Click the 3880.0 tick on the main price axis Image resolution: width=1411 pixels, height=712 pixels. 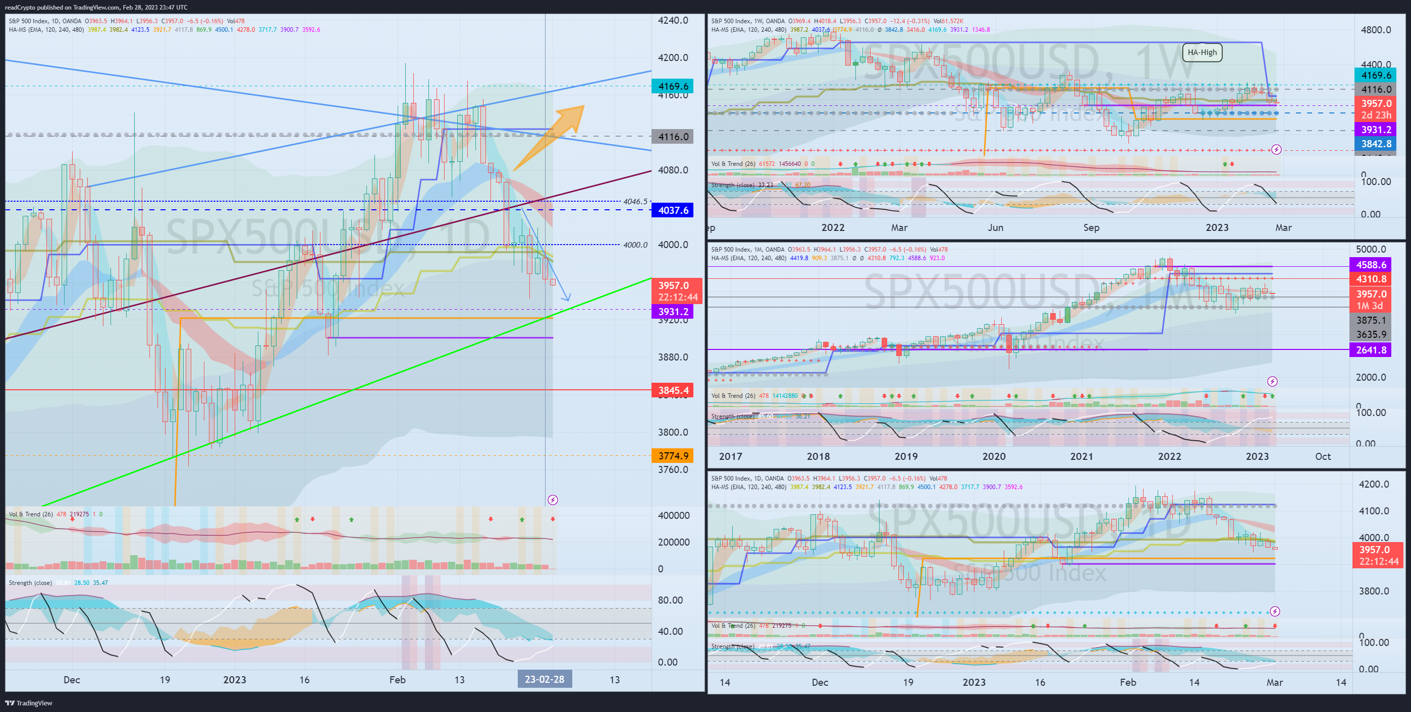point(673,357)
